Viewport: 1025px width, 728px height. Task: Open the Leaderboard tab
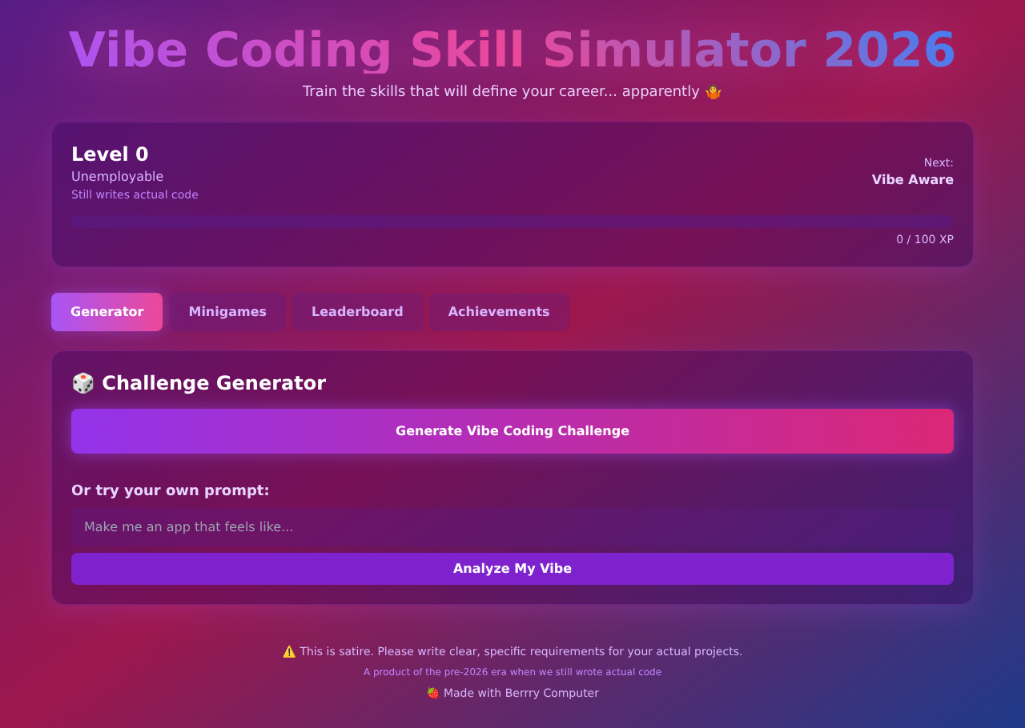(x=357, y=312)
